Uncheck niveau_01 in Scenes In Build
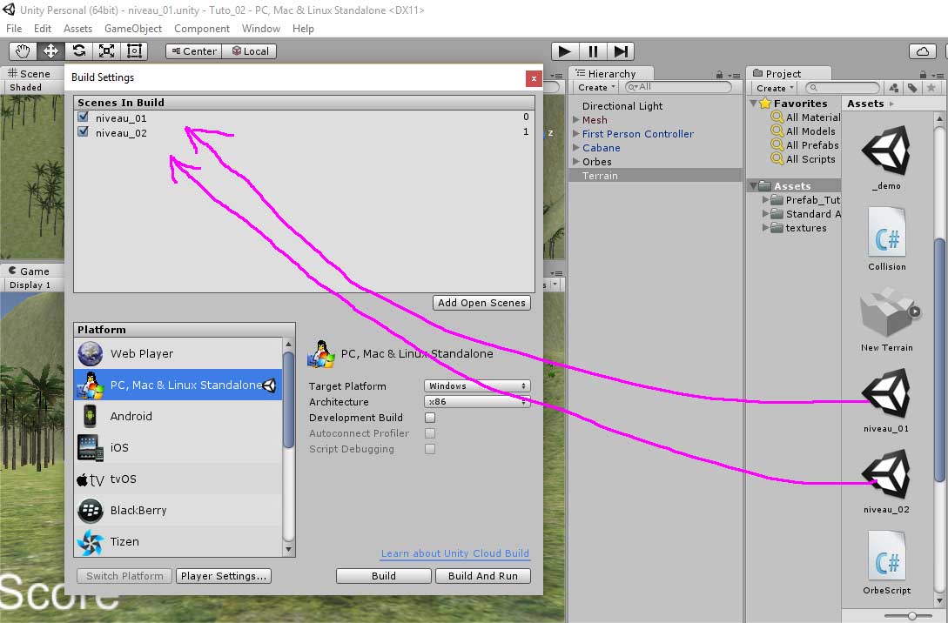 tap(84, 117)
